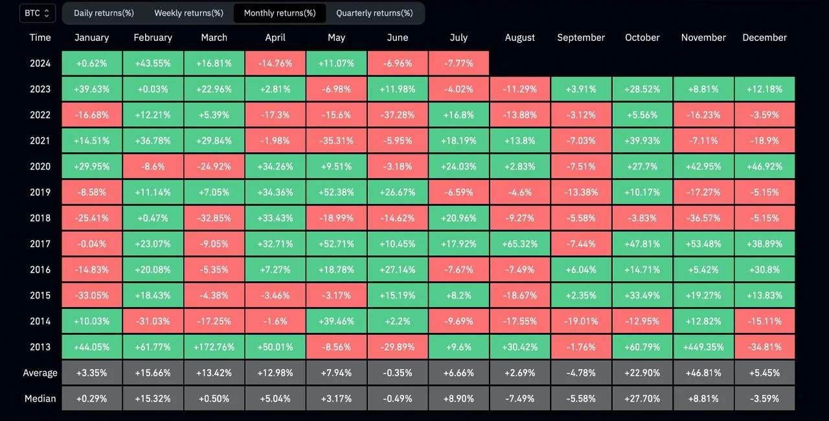Select the 2024 row label
The height and width of the screenshot is (421, 829).
(40, 63)
